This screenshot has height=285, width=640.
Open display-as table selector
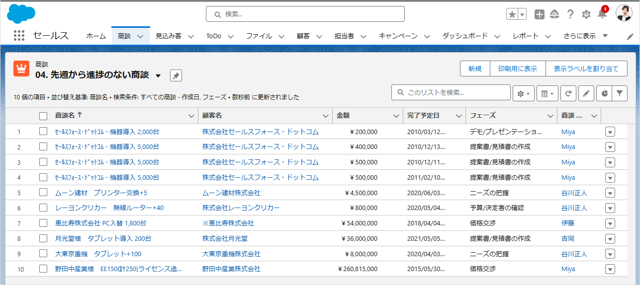coord(548,93)
